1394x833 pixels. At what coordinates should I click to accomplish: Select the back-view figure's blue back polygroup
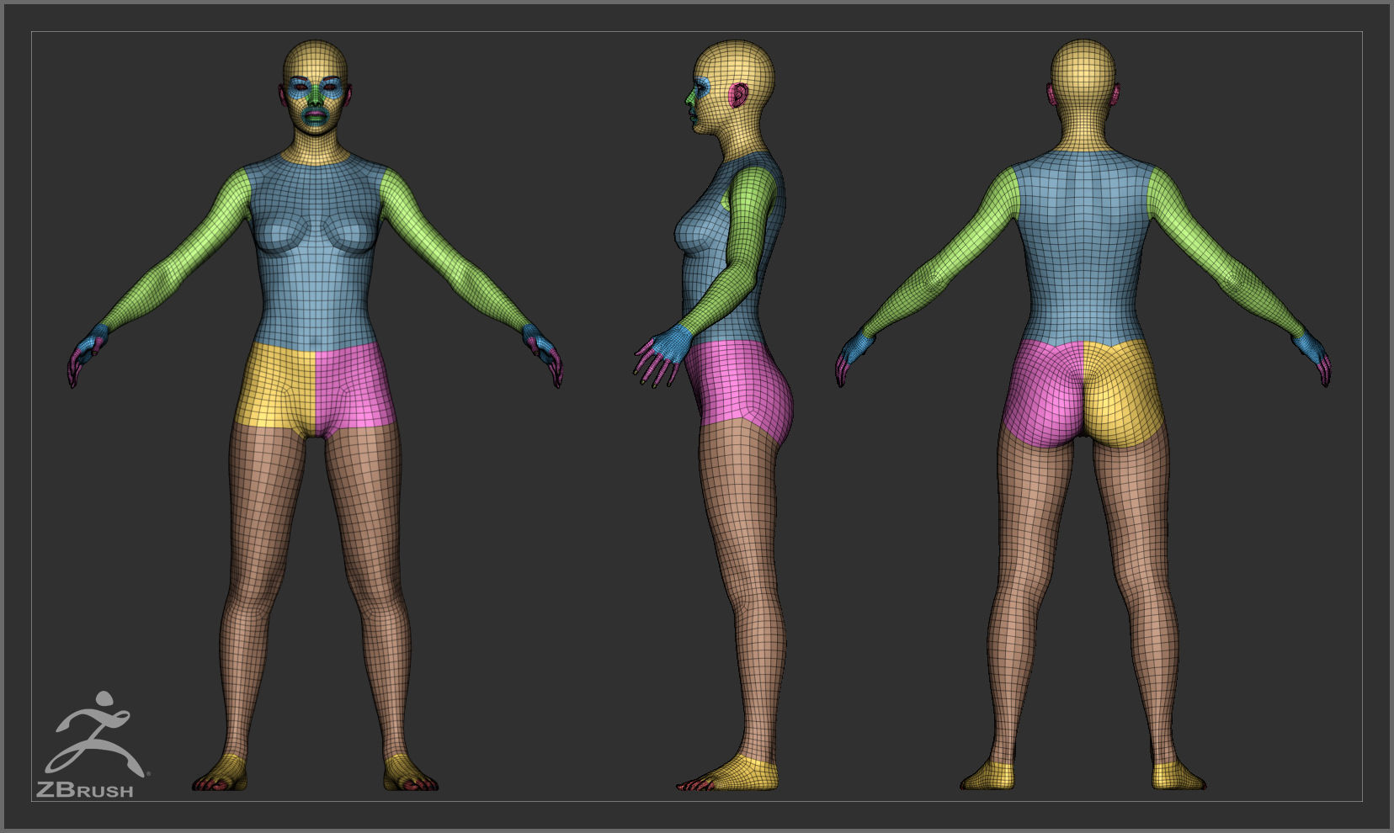[x=1083, y=248]
